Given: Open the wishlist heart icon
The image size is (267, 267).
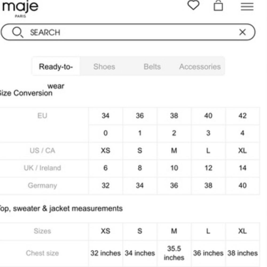Looking at the screenshot, I should (x=193, y=5).
